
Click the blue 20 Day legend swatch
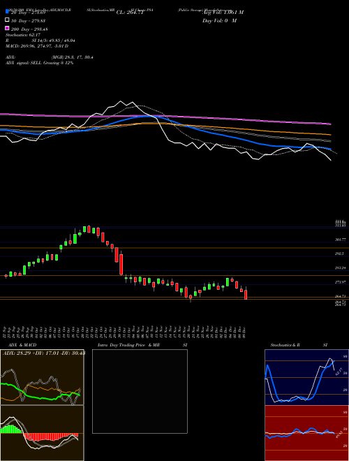pyautogui.click(x=8, y=12)
